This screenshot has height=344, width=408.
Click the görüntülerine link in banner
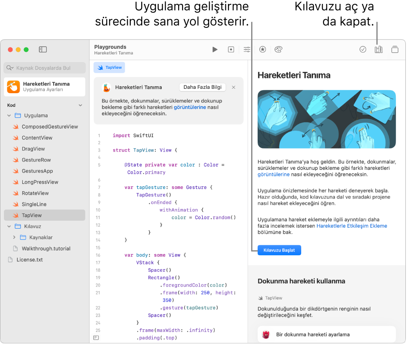[x=190, y=107]
